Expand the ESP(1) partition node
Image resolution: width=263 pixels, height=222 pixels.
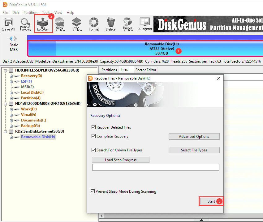click(x=11, y=82)
